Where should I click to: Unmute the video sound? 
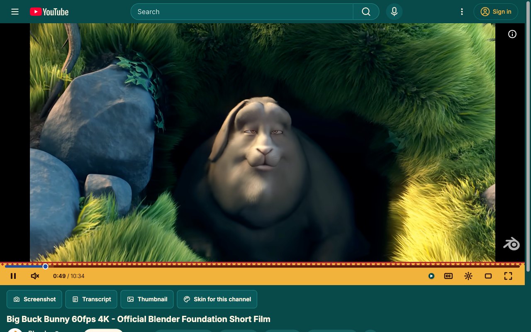(x=35, y=276)
